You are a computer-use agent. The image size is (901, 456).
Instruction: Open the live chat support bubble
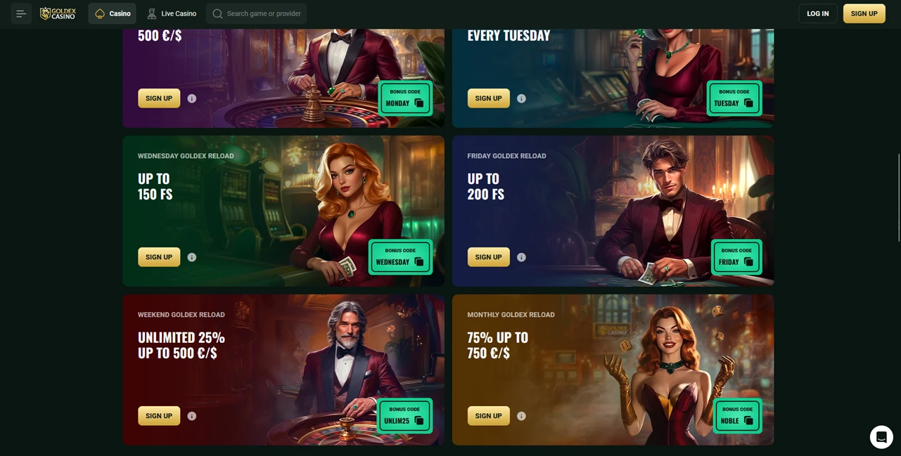pos(881,437)
